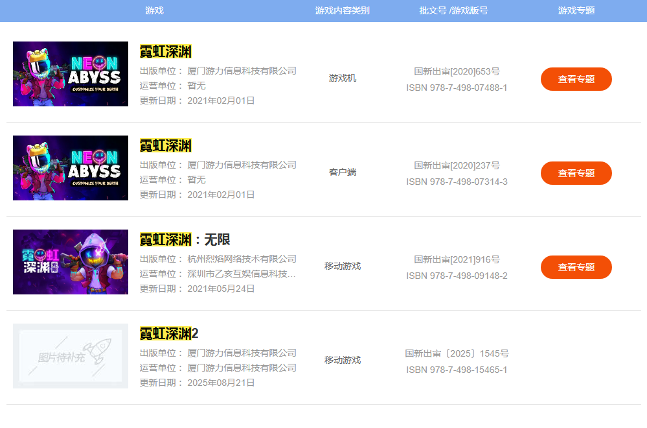Select the 游戏机 category cell
This screenshot has width=647, height=428.
pos(343,78)
